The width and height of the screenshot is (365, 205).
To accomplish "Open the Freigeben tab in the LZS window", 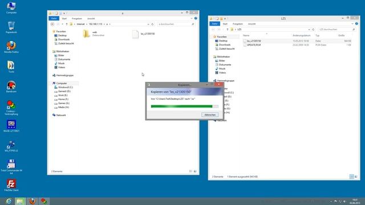I will [x=238, y=24].
